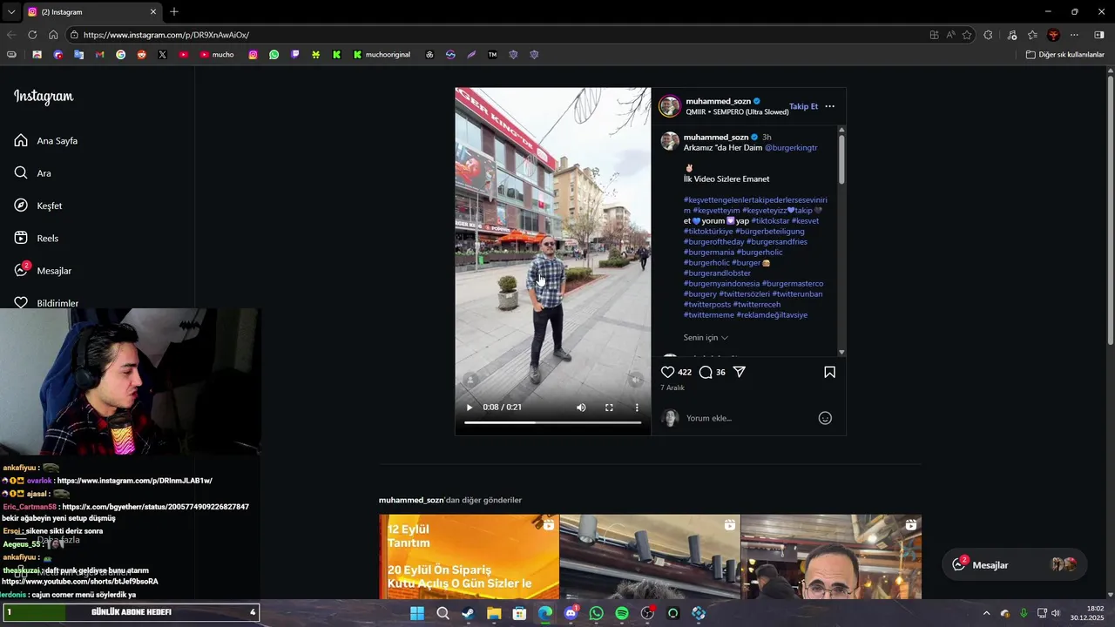This screenshot has width=1115, height=627.
Task: Expand the tab list dropdown arrow
Action: [11, 12]
